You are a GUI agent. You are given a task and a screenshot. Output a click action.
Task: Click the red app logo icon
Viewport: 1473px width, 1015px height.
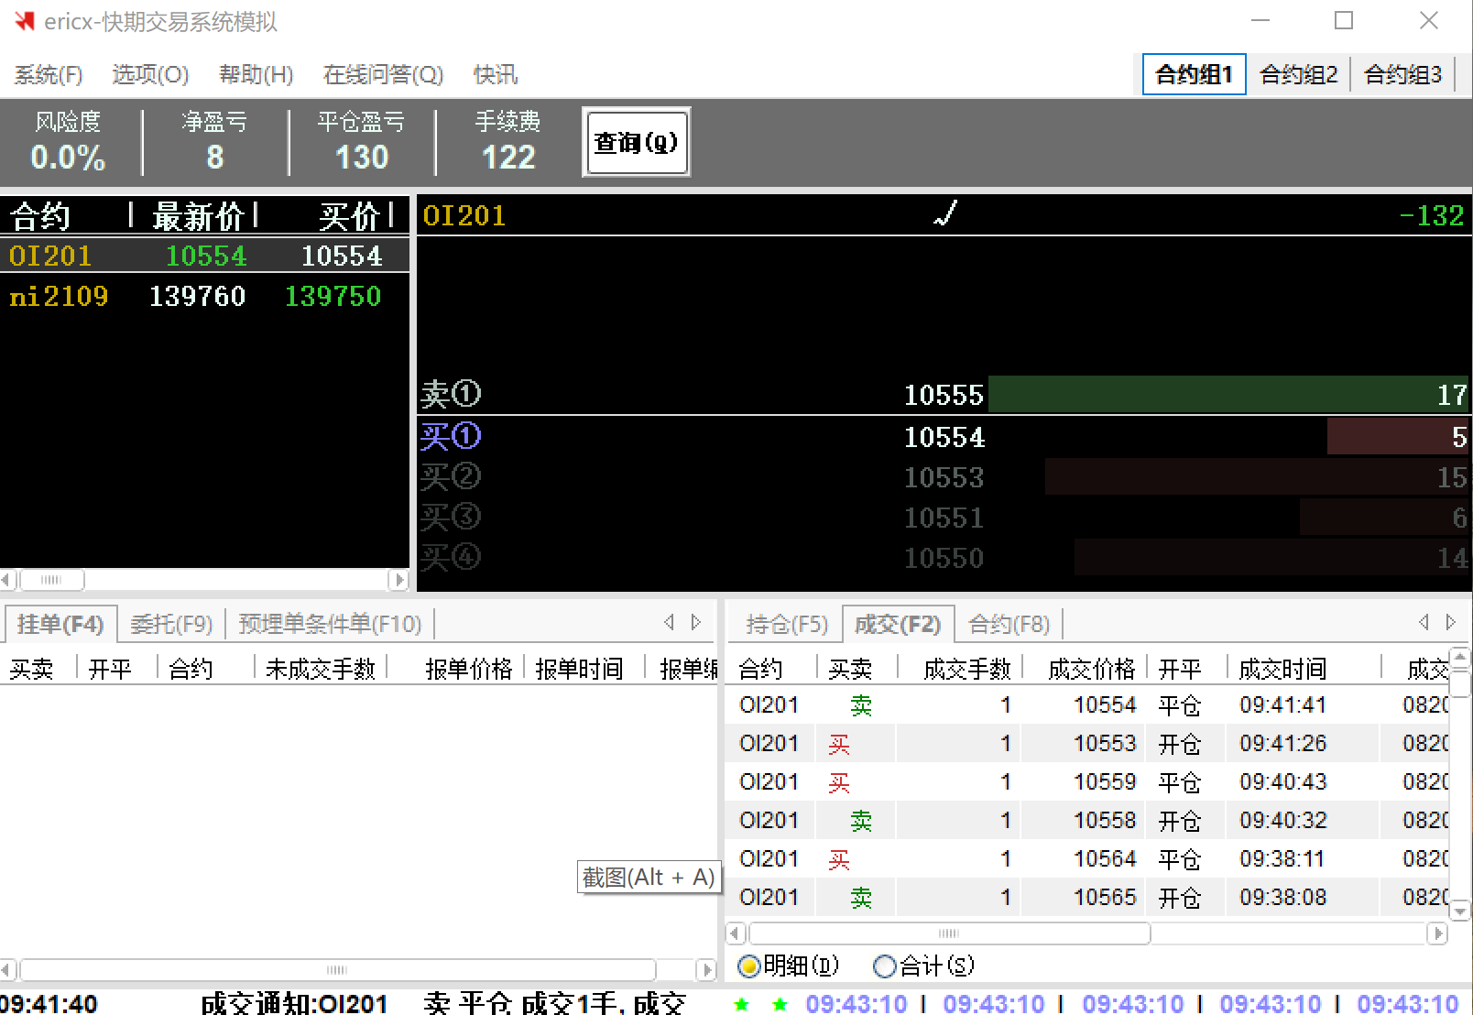tap(24, 21)
